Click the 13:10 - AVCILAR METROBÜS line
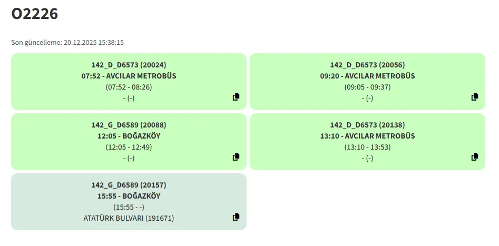Screen dimensions: 499x246 (367, 136)
